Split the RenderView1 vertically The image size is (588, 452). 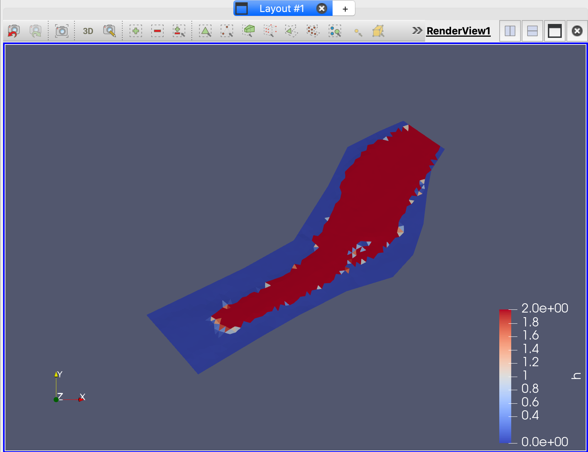tap(532, 31)
